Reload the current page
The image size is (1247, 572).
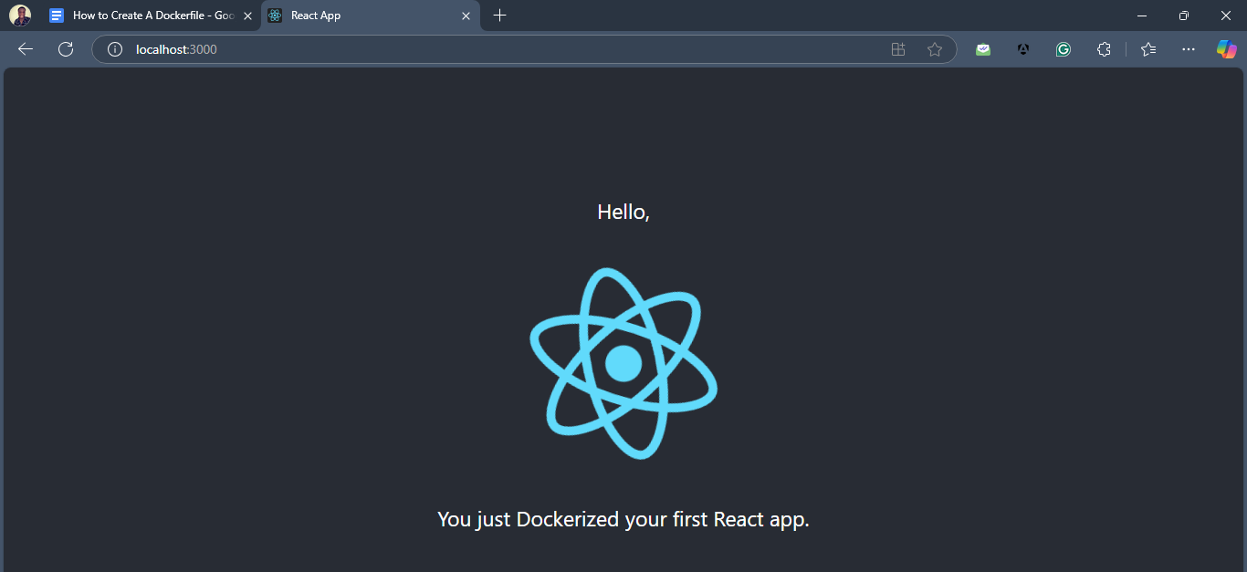pos(65,49)
